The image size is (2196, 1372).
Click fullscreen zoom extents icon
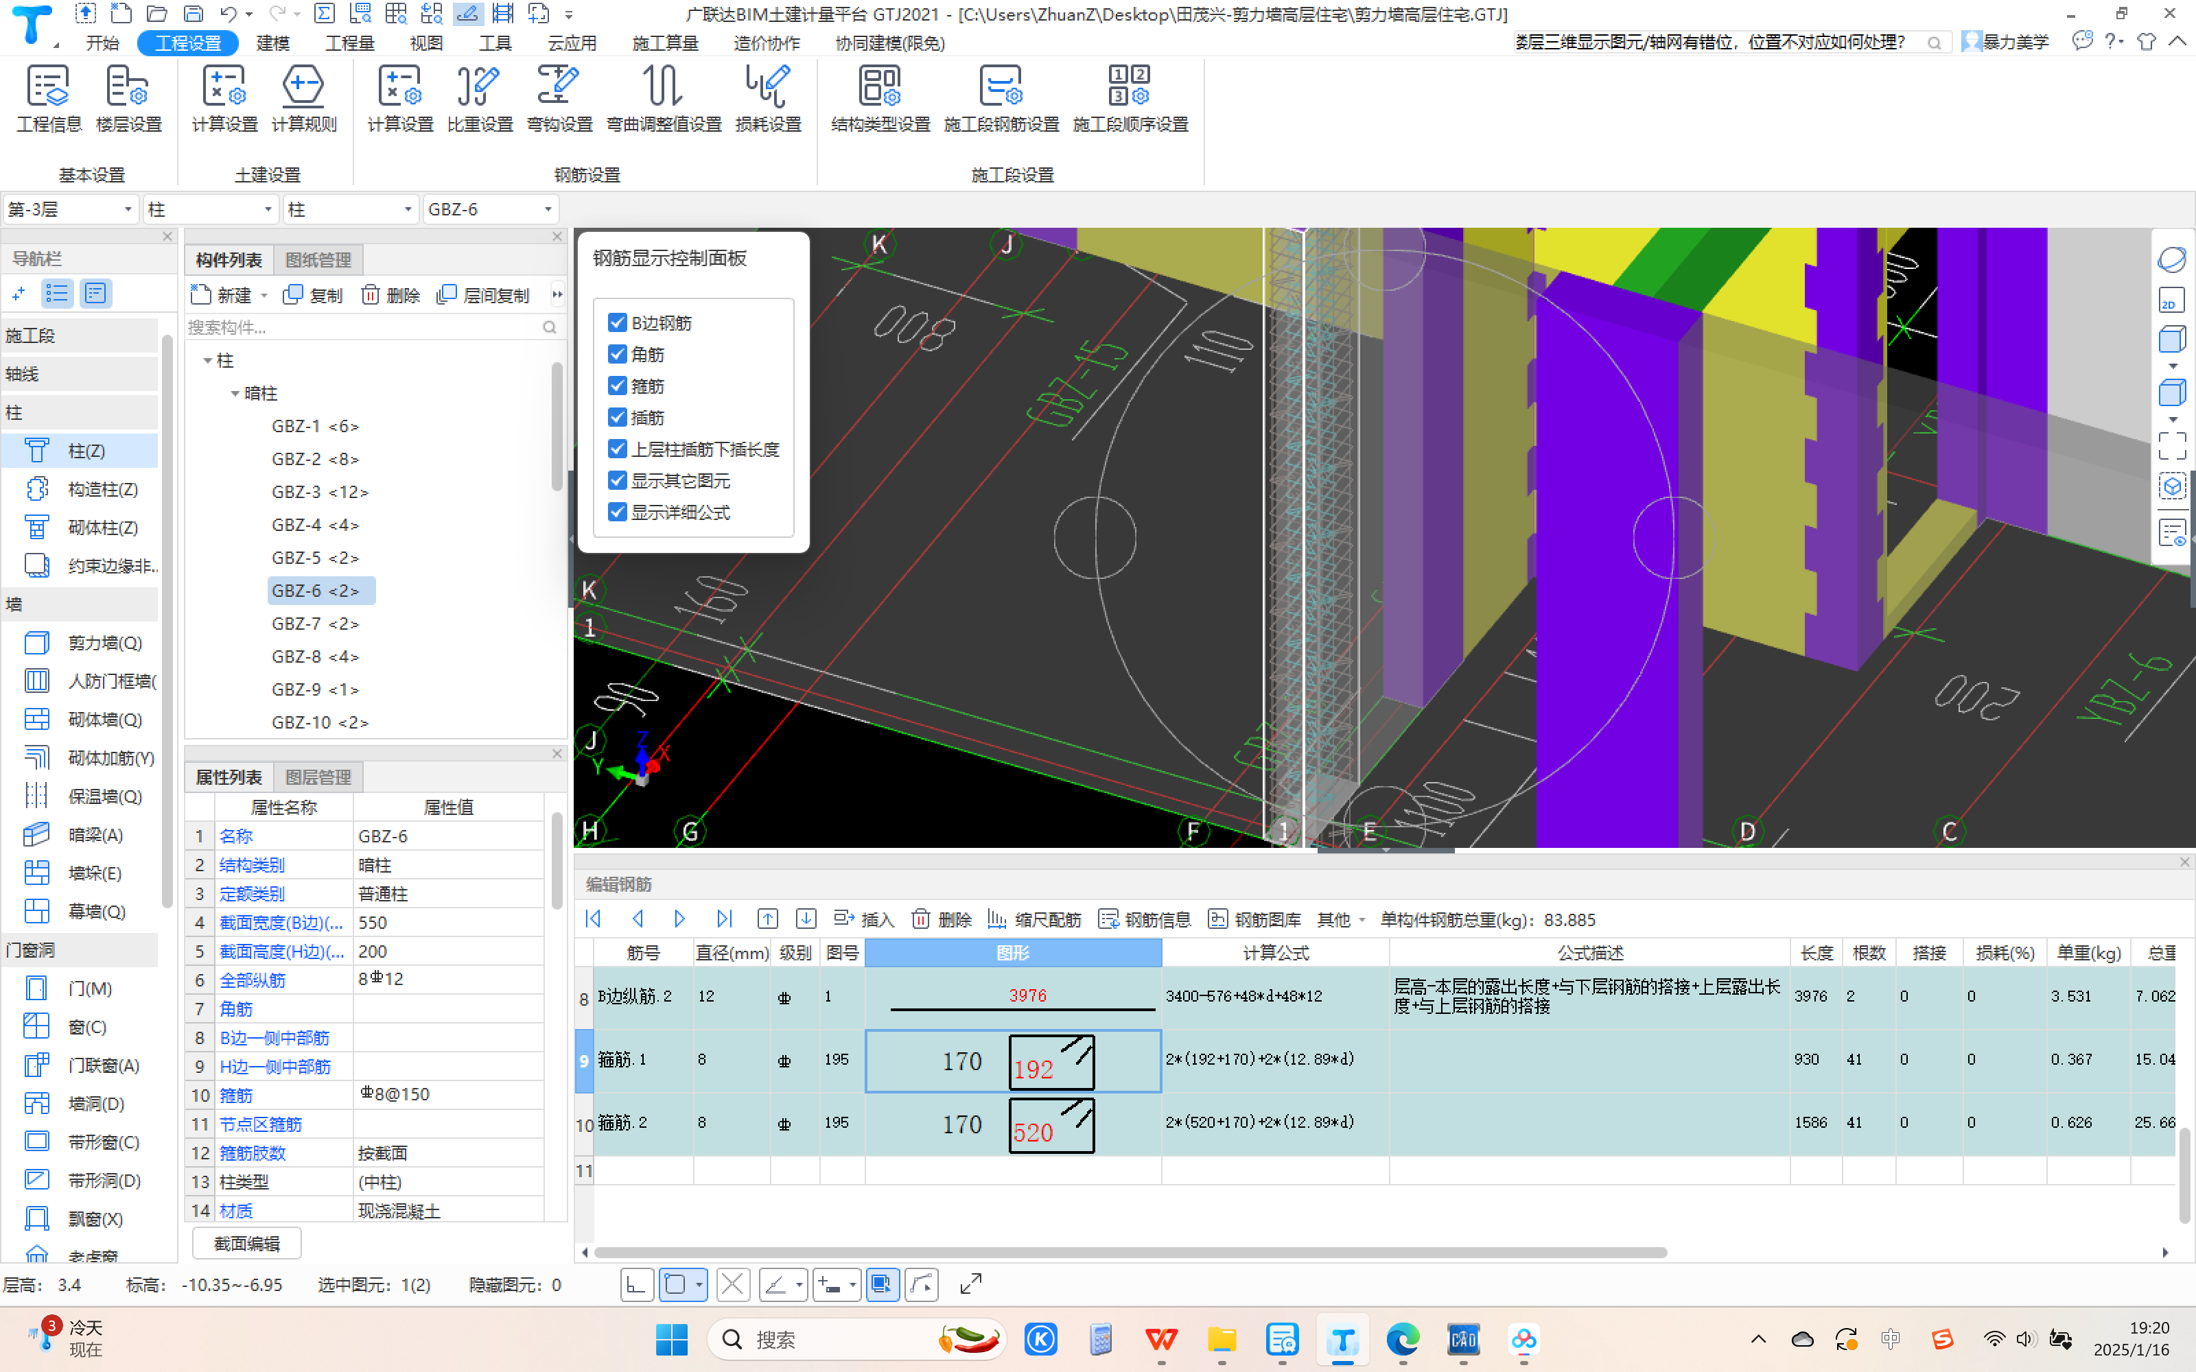[x=2171, y=445]
